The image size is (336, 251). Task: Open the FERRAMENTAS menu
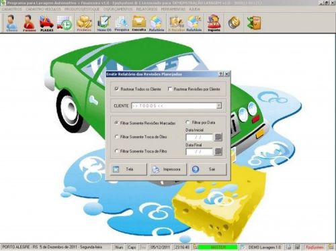[173, 9]
